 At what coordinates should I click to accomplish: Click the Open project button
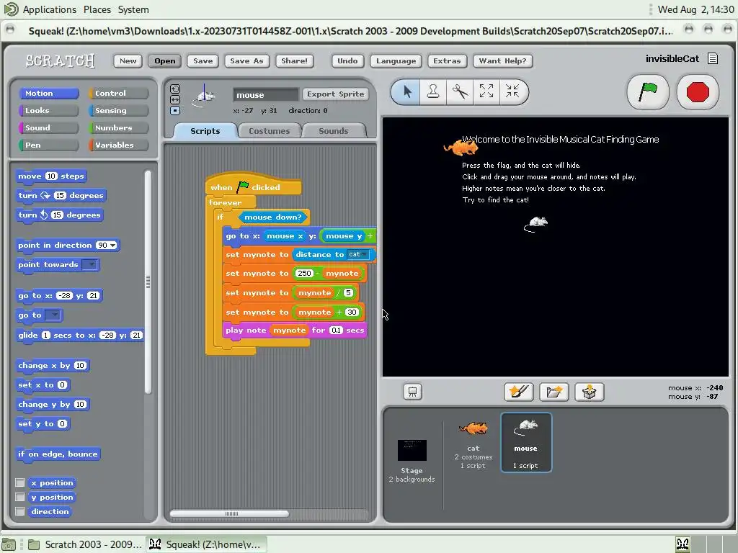[x=165, y=60]
